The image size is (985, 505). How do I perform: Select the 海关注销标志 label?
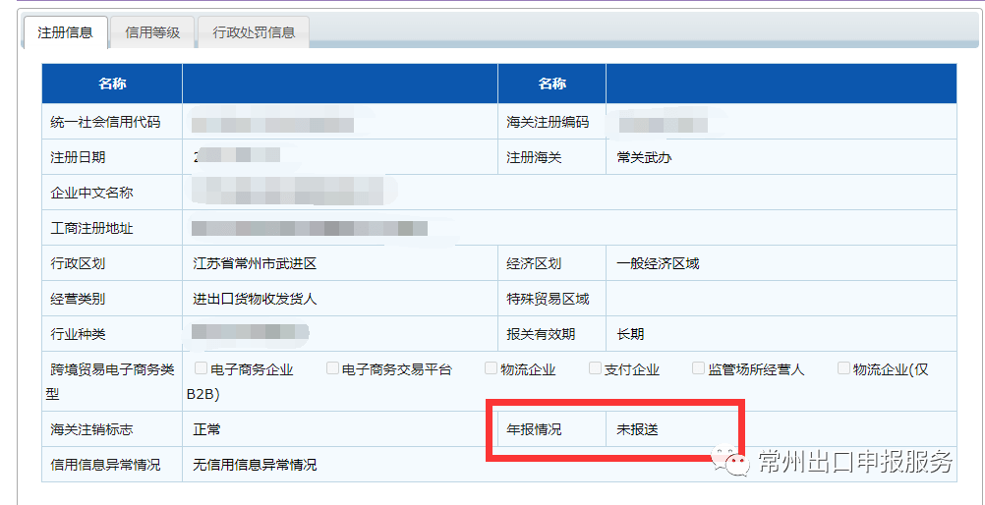[x=91, y=429]
